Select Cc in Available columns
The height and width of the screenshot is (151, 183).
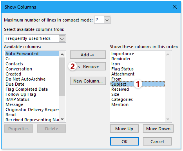32,59
